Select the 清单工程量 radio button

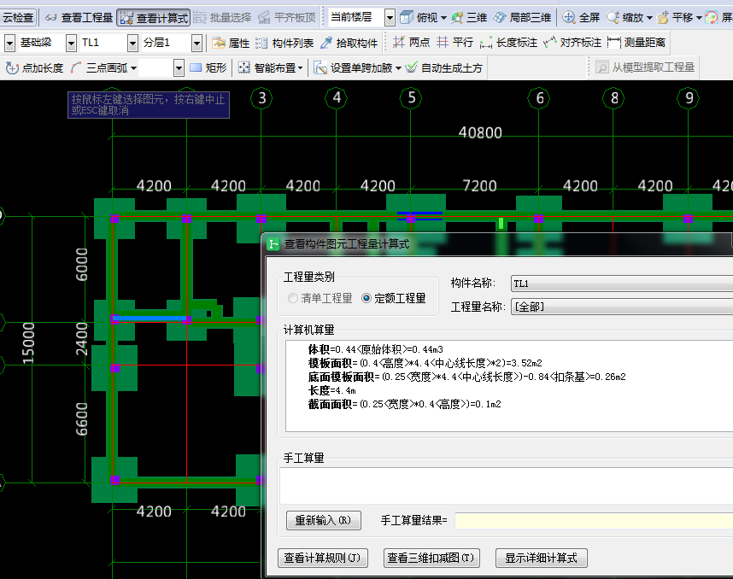tap(320, 298)
